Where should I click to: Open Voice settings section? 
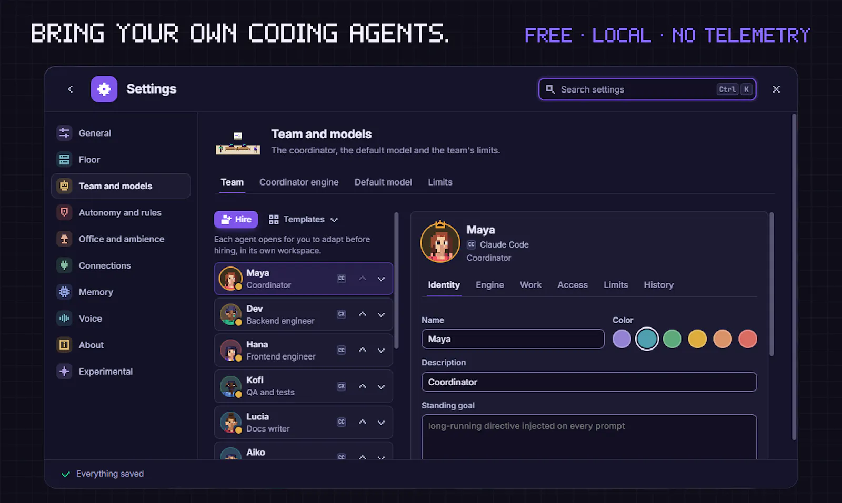(121, 319)
